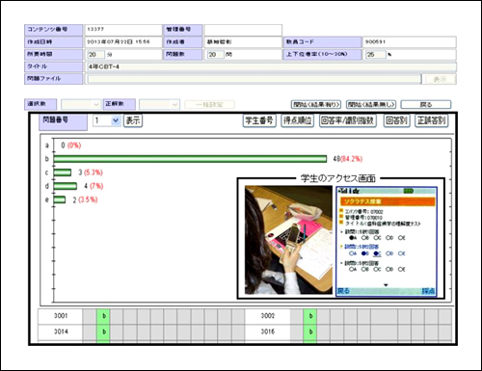482x371 pixels.
Task: Select underlined radio C in blue question
Action: click(377, 253)
